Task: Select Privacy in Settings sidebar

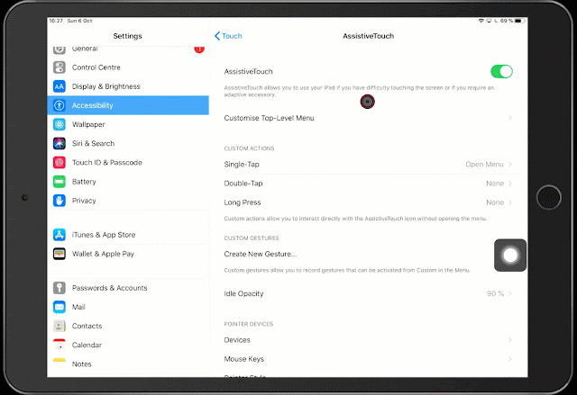Action: point(128,201)
